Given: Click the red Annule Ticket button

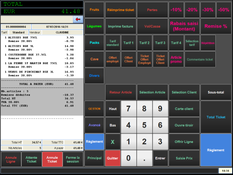Looking at the screenshot, I should 52,159.
